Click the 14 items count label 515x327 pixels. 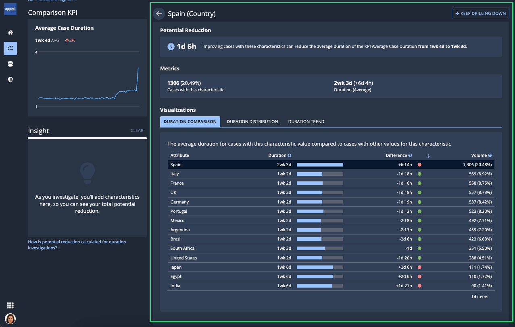click(x=480, y=296)
